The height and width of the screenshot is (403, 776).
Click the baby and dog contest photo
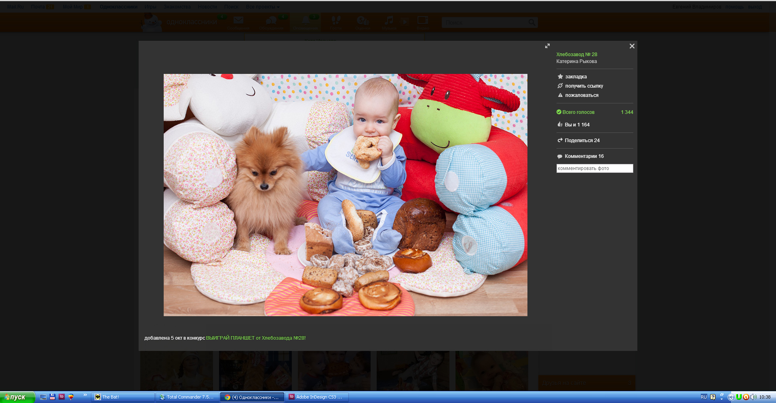point(346,195)
